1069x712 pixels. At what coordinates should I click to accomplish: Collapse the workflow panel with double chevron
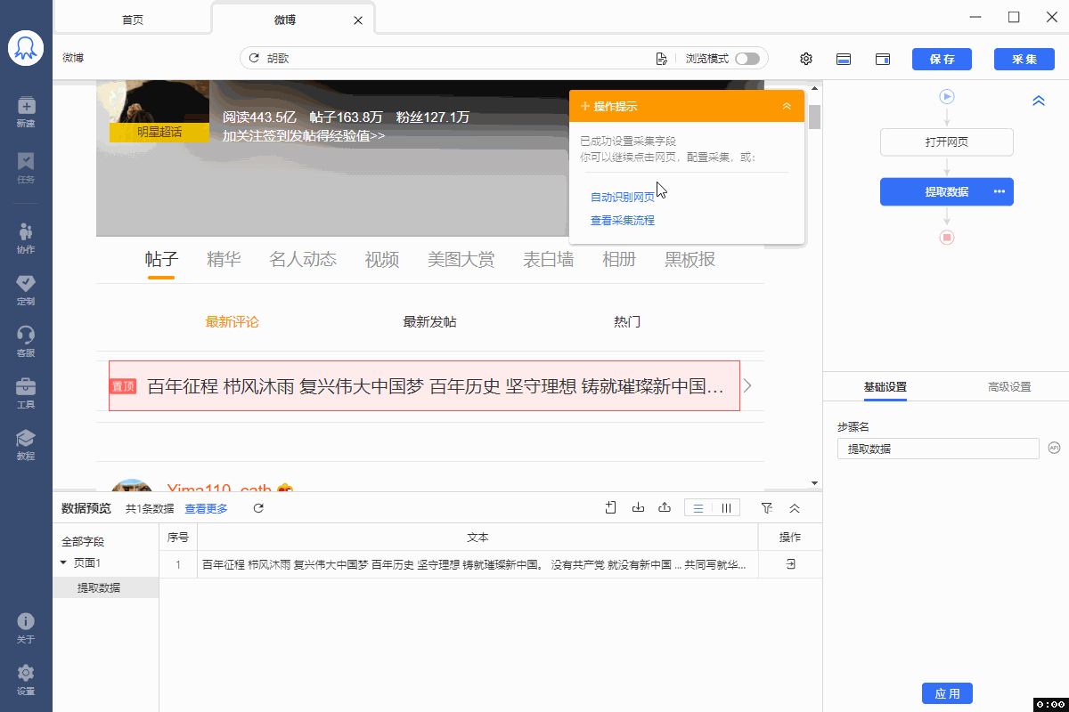click(x=1038, y=101)
